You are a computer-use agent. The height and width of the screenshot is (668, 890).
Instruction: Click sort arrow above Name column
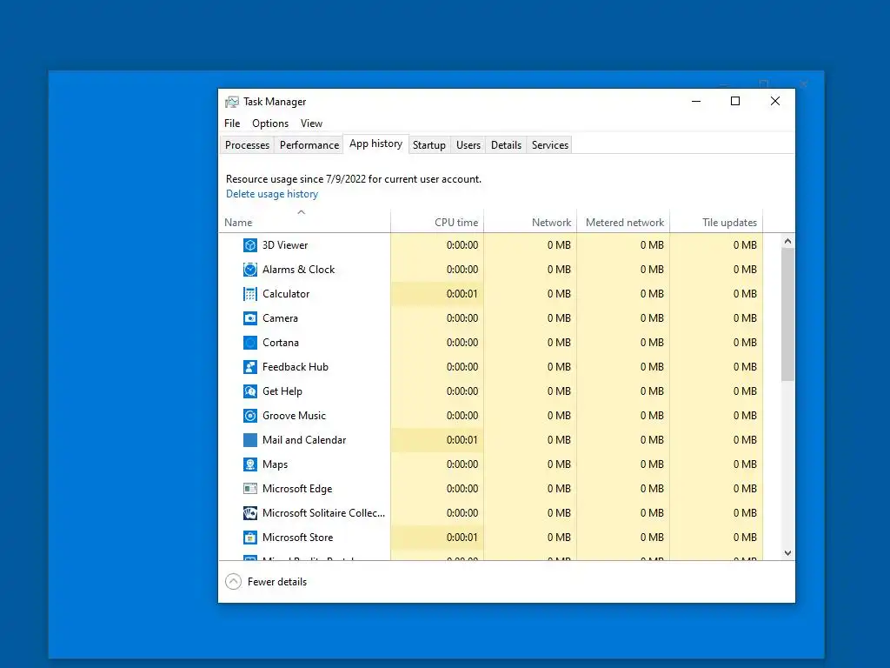(302, 212)
